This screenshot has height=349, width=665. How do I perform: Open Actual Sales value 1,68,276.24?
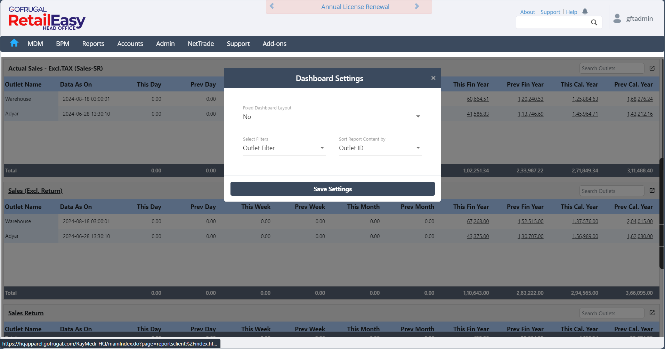click(640, 99)
